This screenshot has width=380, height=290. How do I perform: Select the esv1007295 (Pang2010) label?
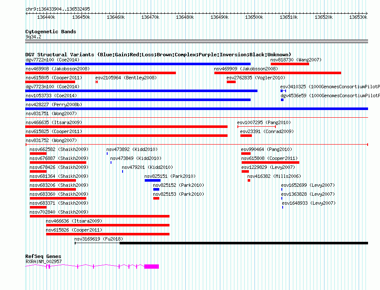[264, 122]
